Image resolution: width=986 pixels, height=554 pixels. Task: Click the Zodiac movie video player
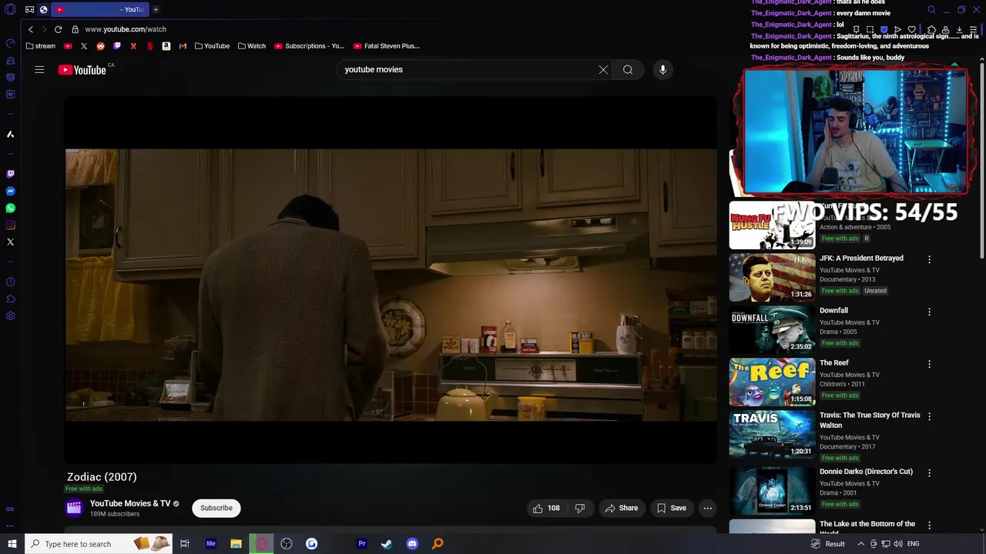click(391, 280)
